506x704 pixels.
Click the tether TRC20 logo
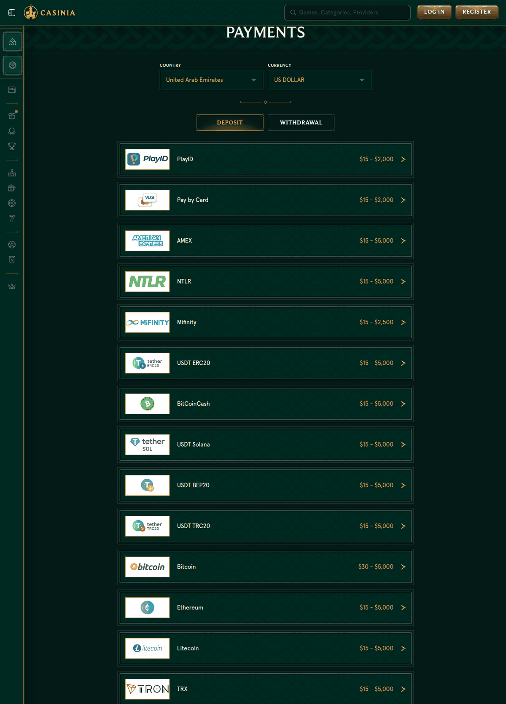148,526
